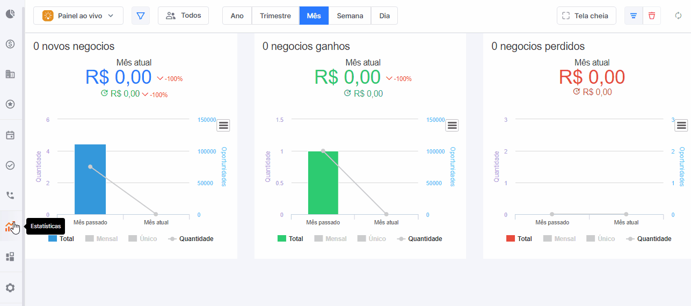The height and width of the screenshot is (306, 691).
Task: Click the Todos users button
Action: [x=183, y=16]
